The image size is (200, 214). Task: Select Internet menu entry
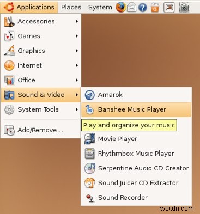point(41,65)
